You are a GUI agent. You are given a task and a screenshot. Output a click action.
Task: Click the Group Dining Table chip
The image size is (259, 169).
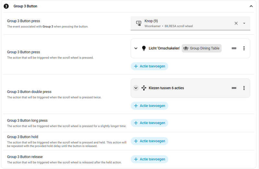(201, 48)
